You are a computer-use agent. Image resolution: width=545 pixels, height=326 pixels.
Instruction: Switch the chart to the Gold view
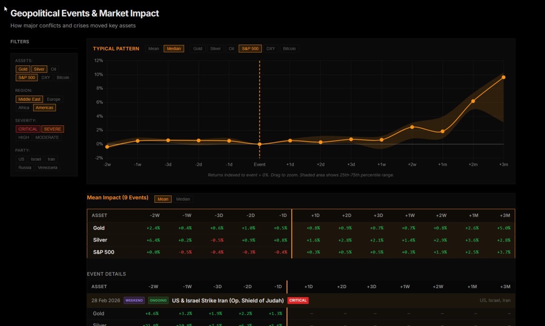(198, 48)
